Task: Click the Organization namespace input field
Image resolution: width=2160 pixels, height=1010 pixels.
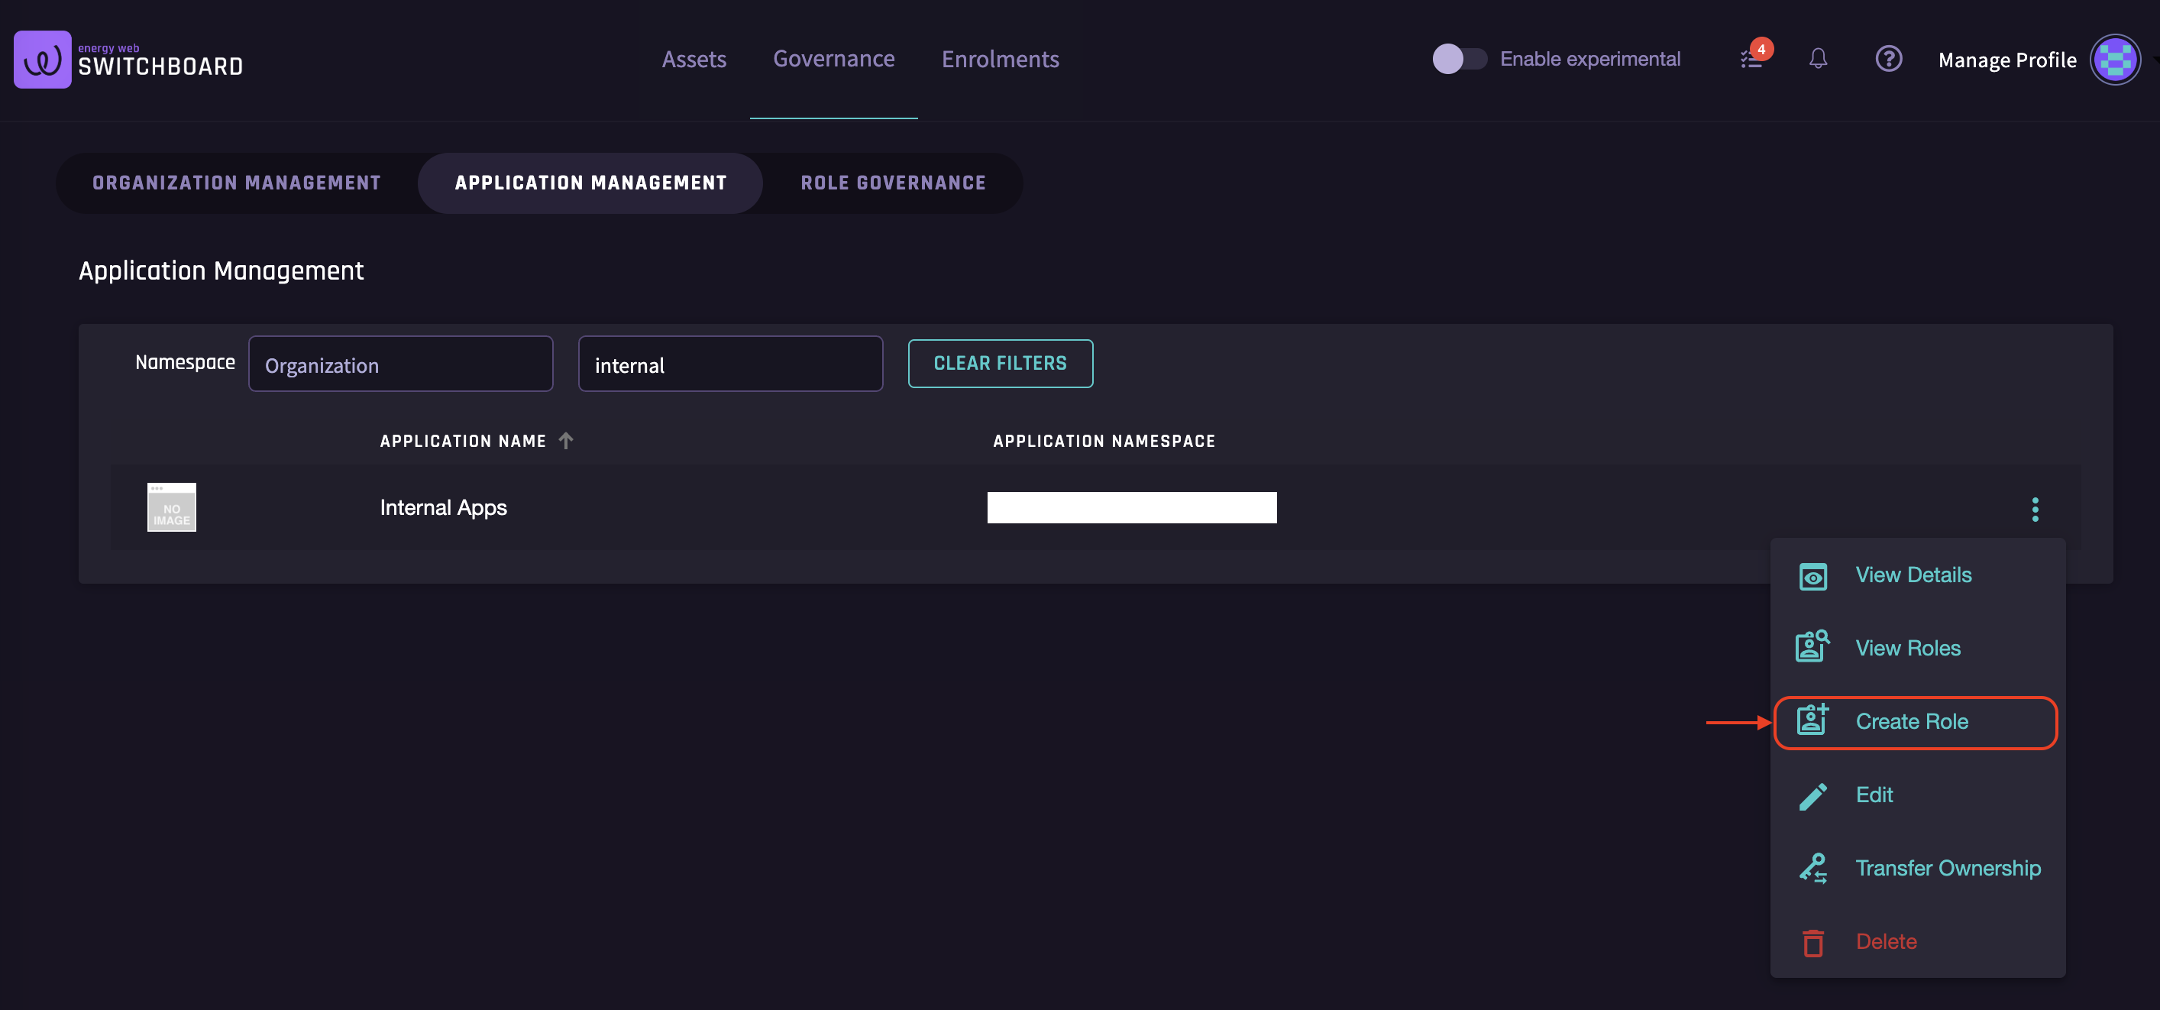Action: tap(401, 365)
